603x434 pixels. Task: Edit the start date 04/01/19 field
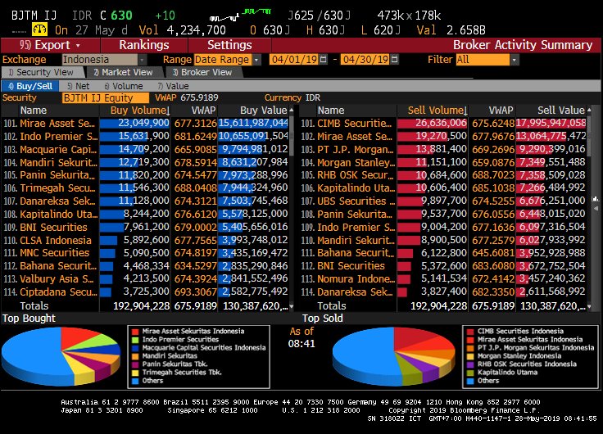point(294,60)
